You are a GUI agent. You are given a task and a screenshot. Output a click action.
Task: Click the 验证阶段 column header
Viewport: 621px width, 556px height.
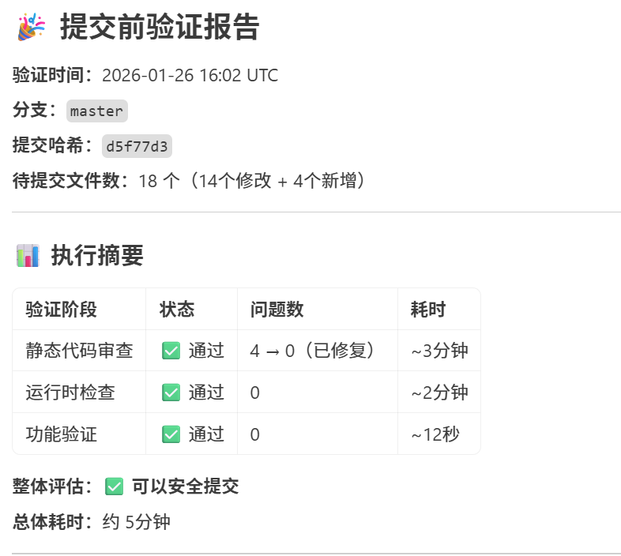click(x=62, y=310)
